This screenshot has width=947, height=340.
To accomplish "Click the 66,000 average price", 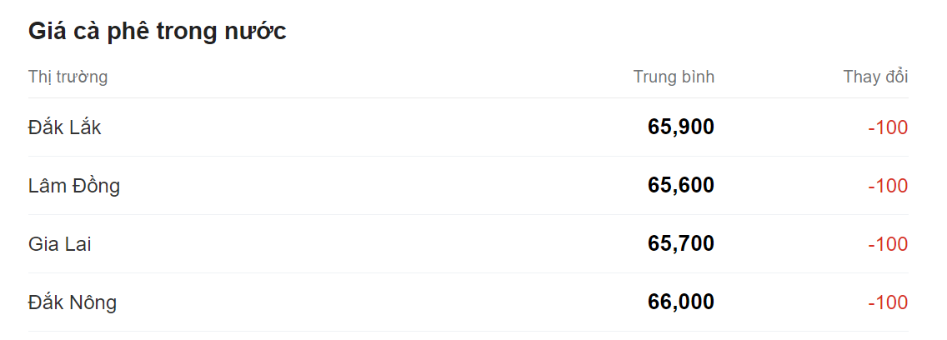I will (680, 302).
